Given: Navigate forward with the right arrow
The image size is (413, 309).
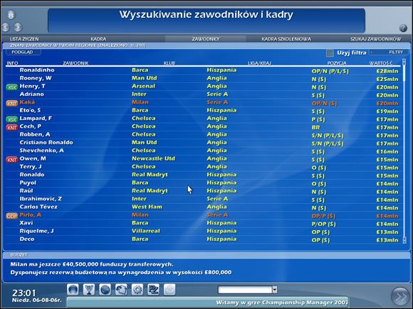Looking at the screenshot, I should pos(18,27).
